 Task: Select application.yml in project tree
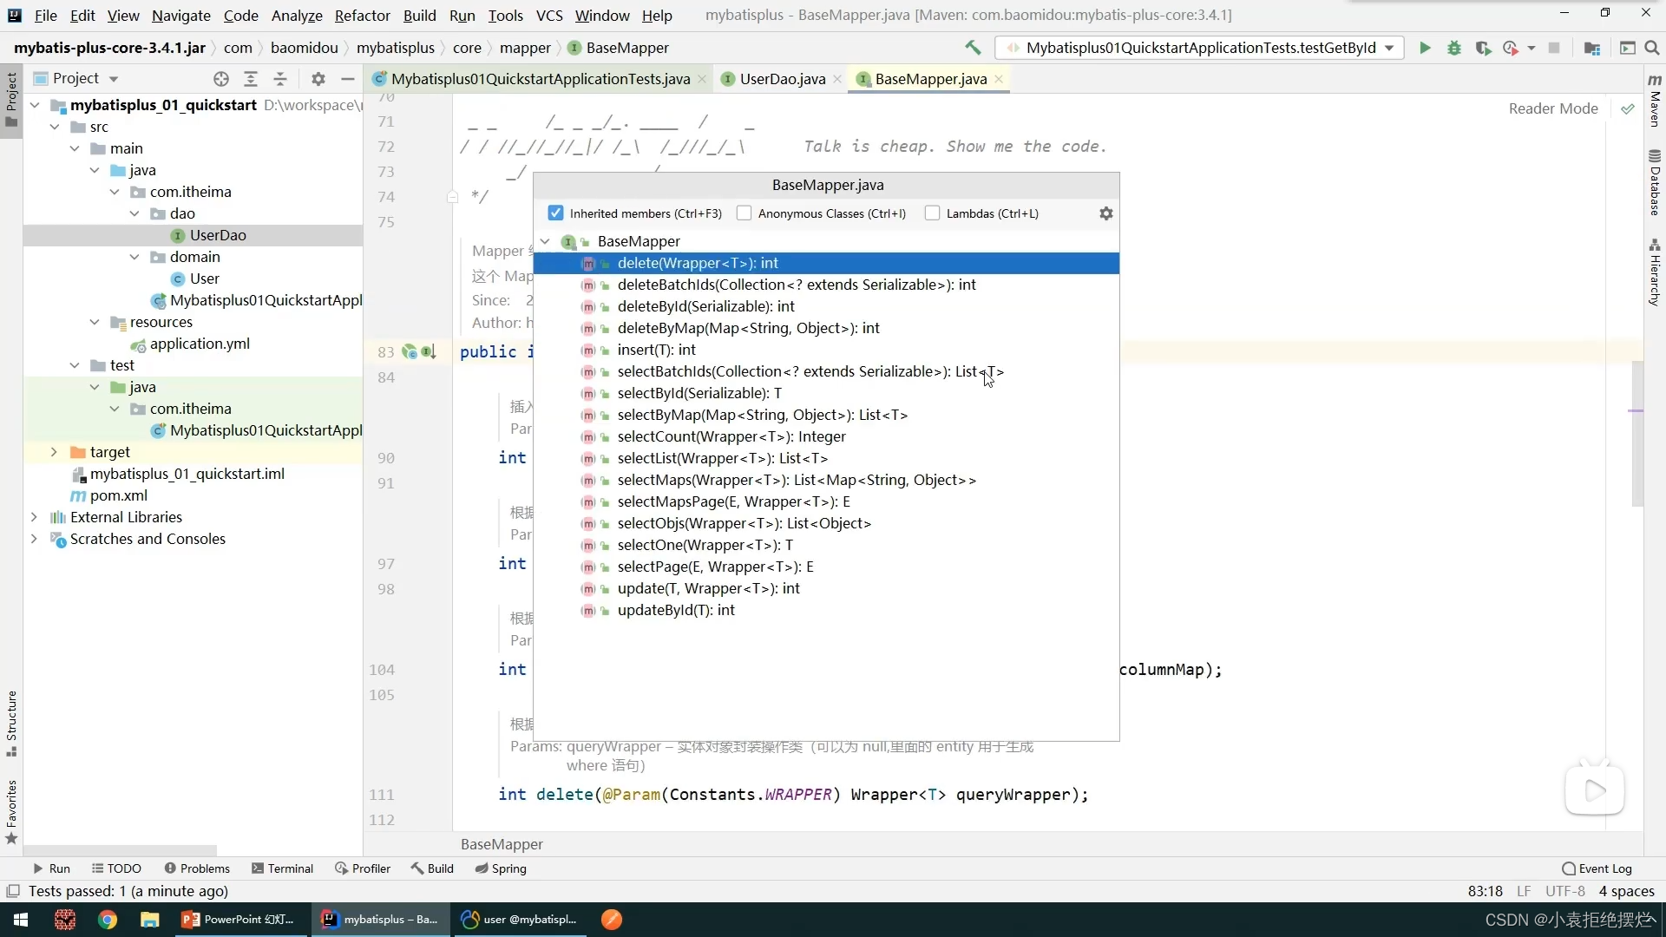pos(200,344)
